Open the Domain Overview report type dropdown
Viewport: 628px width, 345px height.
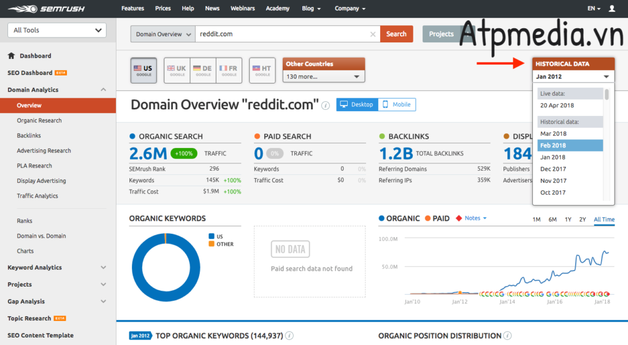(x=163, y=34)
